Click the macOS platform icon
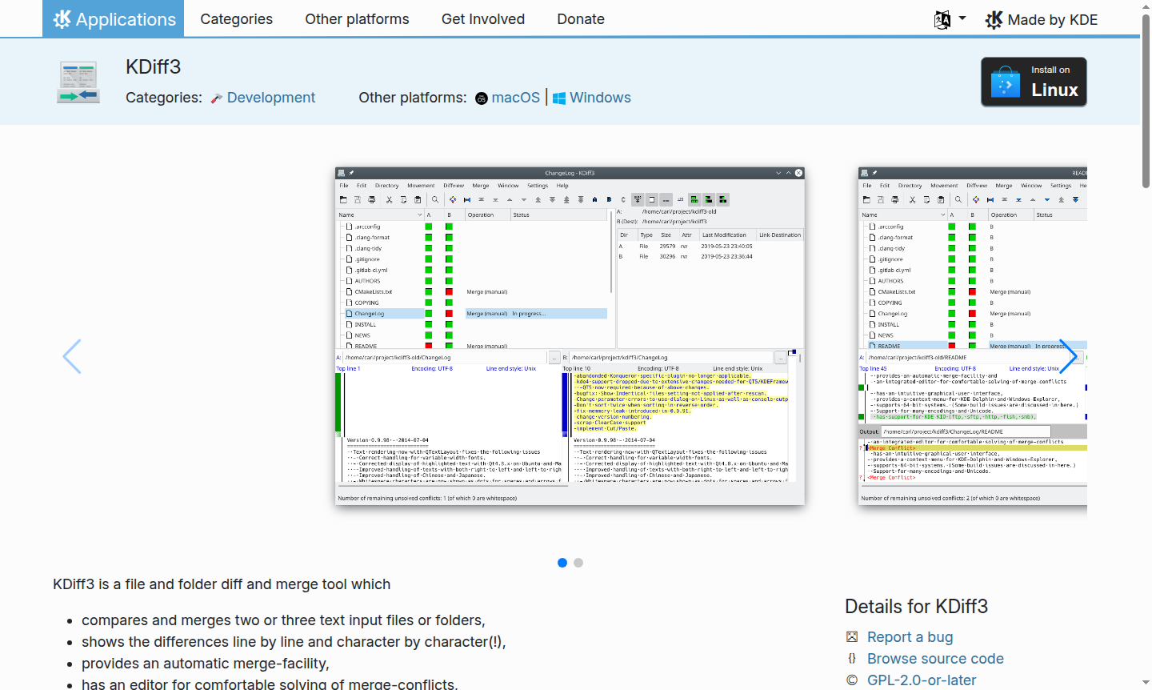Viewport: 1152px width, 690px height. (481, 98)
